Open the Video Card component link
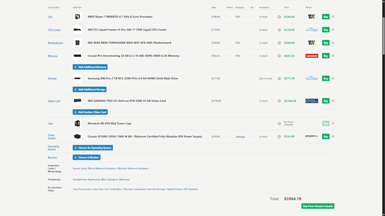 click(x=54, y=101)
